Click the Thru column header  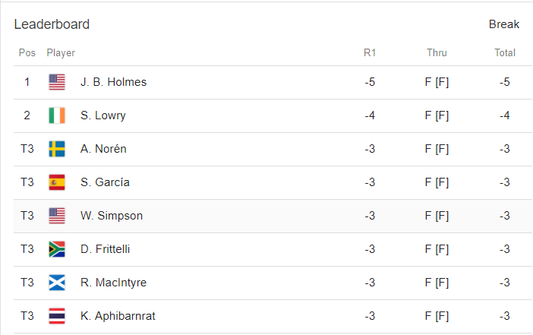pyautogui.click(x=437, y=53)
